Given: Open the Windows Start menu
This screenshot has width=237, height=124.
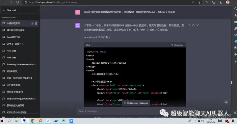Looking at the screenshot, I should [2, 121].
